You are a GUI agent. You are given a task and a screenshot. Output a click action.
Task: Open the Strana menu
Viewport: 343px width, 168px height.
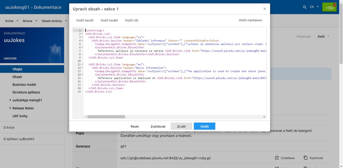point(30,21)
